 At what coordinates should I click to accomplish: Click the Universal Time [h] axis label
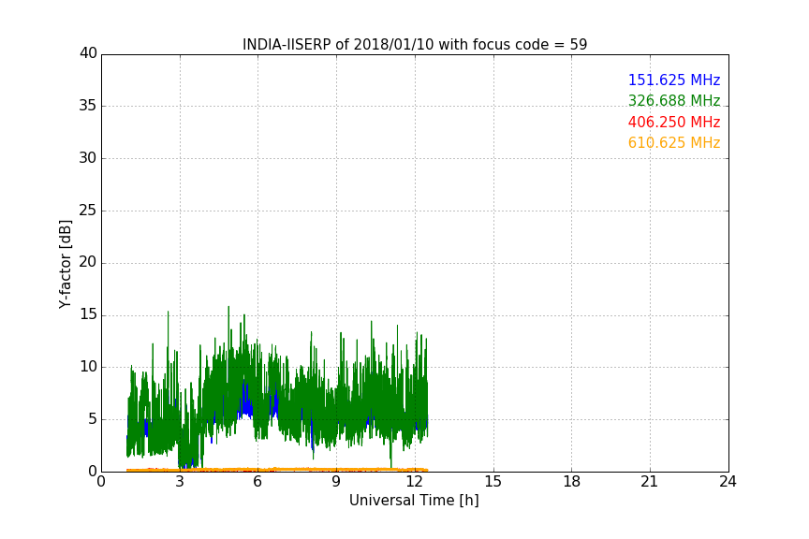(414, 501)
